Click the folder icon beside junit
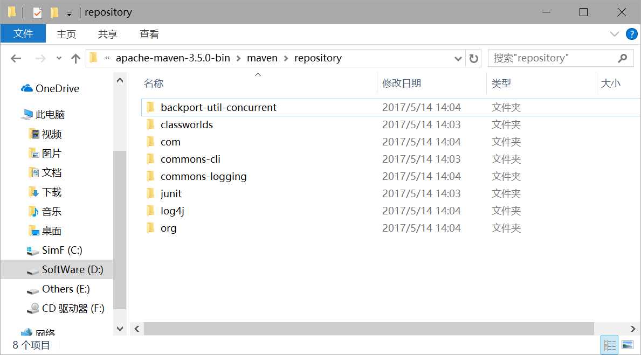 [150, 193]
